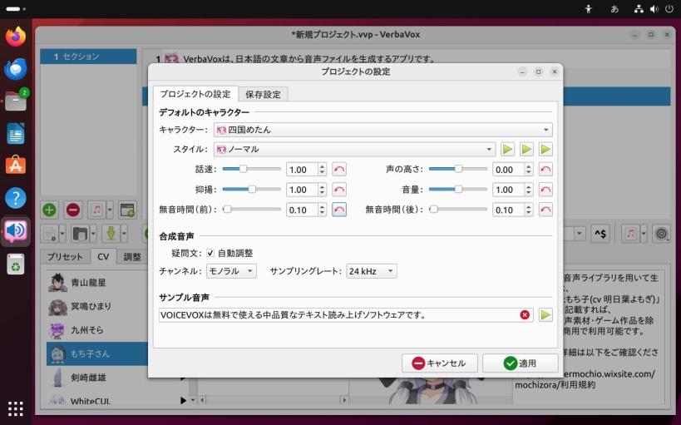Click the music note icon below the section list
681x425 pixels.
tap(96, 210)
